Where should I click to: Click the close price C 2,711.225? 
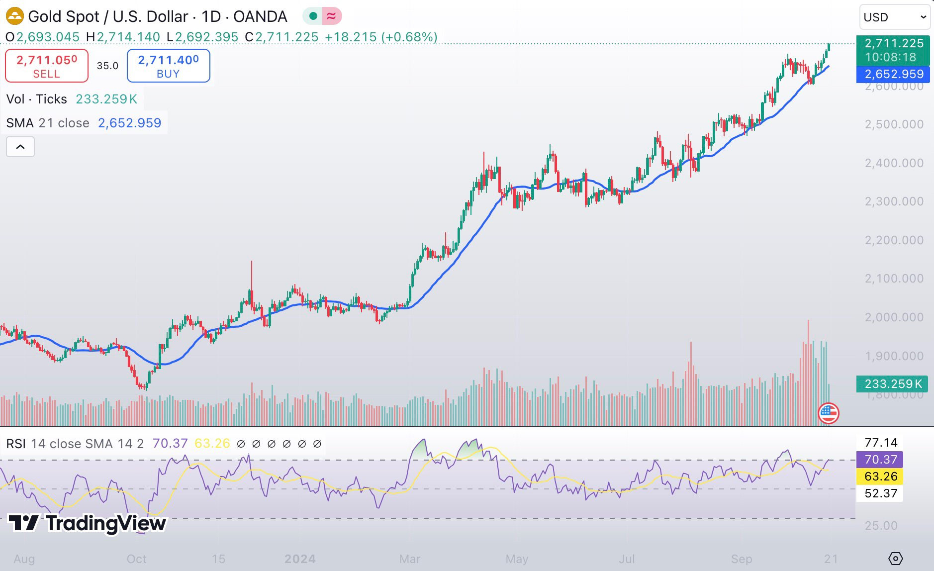pos(281,37)
